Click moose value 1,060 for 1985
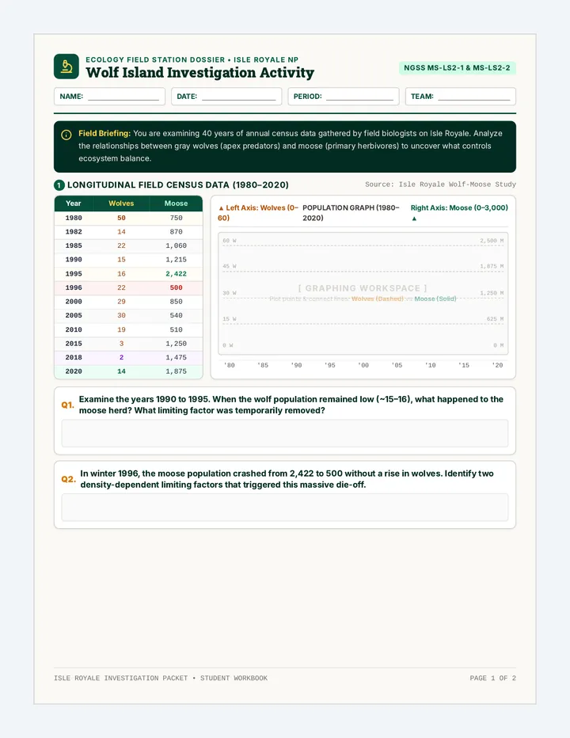 [x=176, y=245]
